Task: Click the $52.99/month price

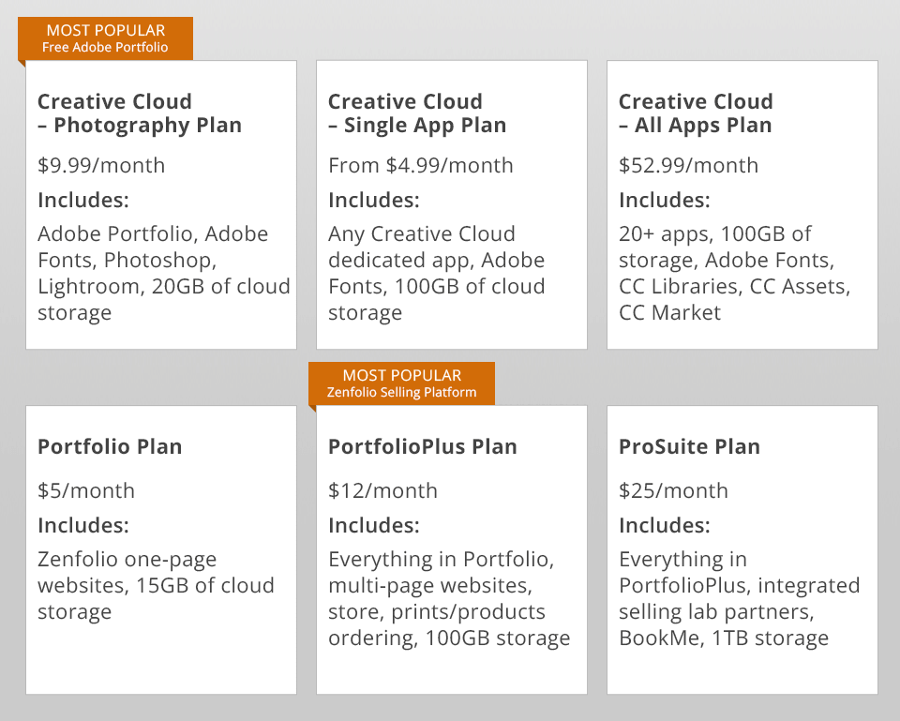Action: (688, 165)
